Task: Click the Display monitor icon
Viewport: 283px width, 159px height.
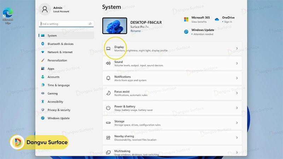Action: tap(108, 48)
